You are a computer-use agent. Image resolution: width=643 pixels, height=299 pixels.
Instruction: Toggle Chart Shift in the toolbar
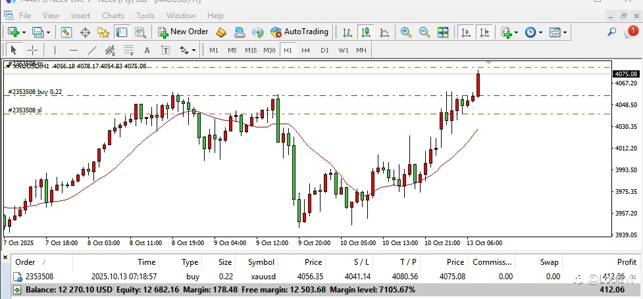(484, 32)
